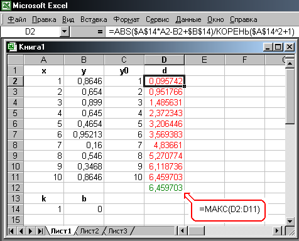Image resolution: width=299 pixels, height=241 pixels.
Task: Click vertical scrollbar up arrow
Action: point(290,63)
